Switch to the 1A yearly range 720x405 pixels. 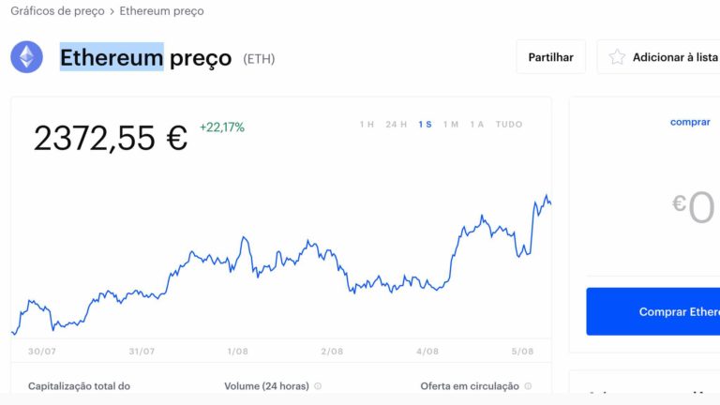(x=477, y=124)
